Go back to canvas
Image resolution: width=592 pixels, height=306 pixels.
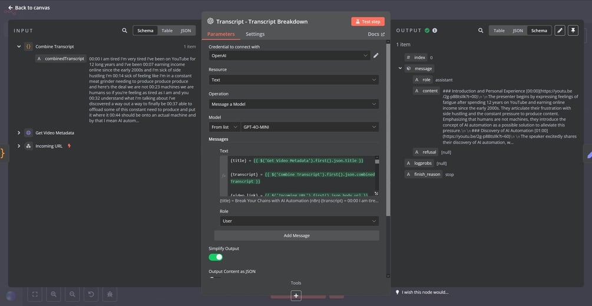[29, 8]
